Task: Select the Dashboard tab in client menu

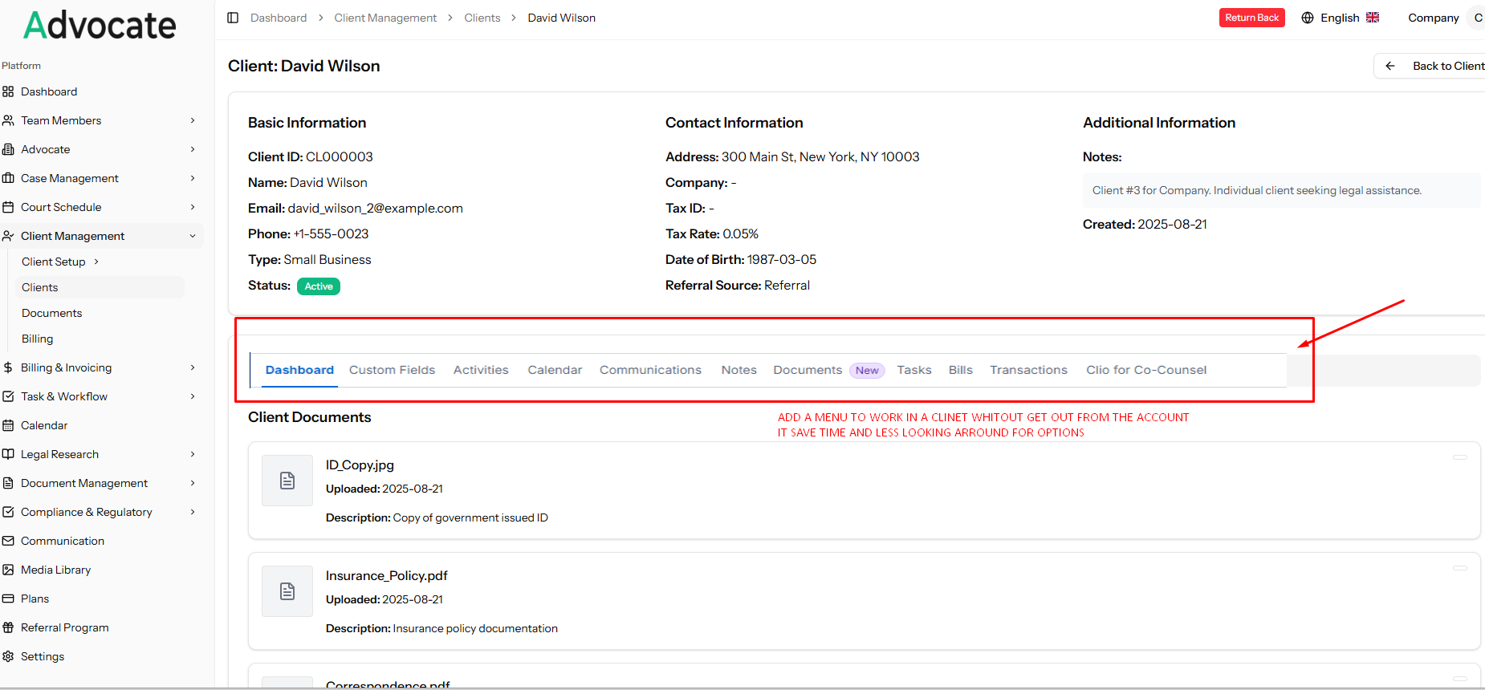Action: pyautogui.click(x=299, y=370)
